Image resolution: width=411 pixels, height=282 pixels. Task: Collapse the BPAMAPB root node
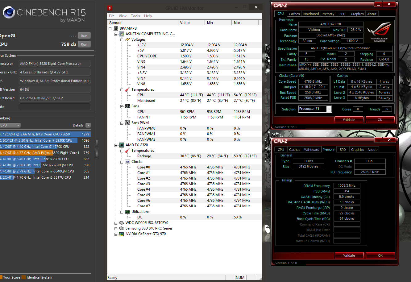pyautogui.click(x=110, y=28)
